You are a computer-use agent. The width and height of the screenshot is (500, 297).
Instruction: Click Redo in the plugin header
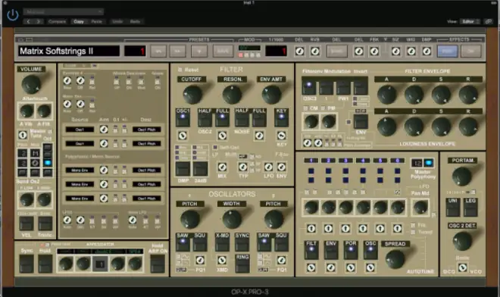[135, 21]
